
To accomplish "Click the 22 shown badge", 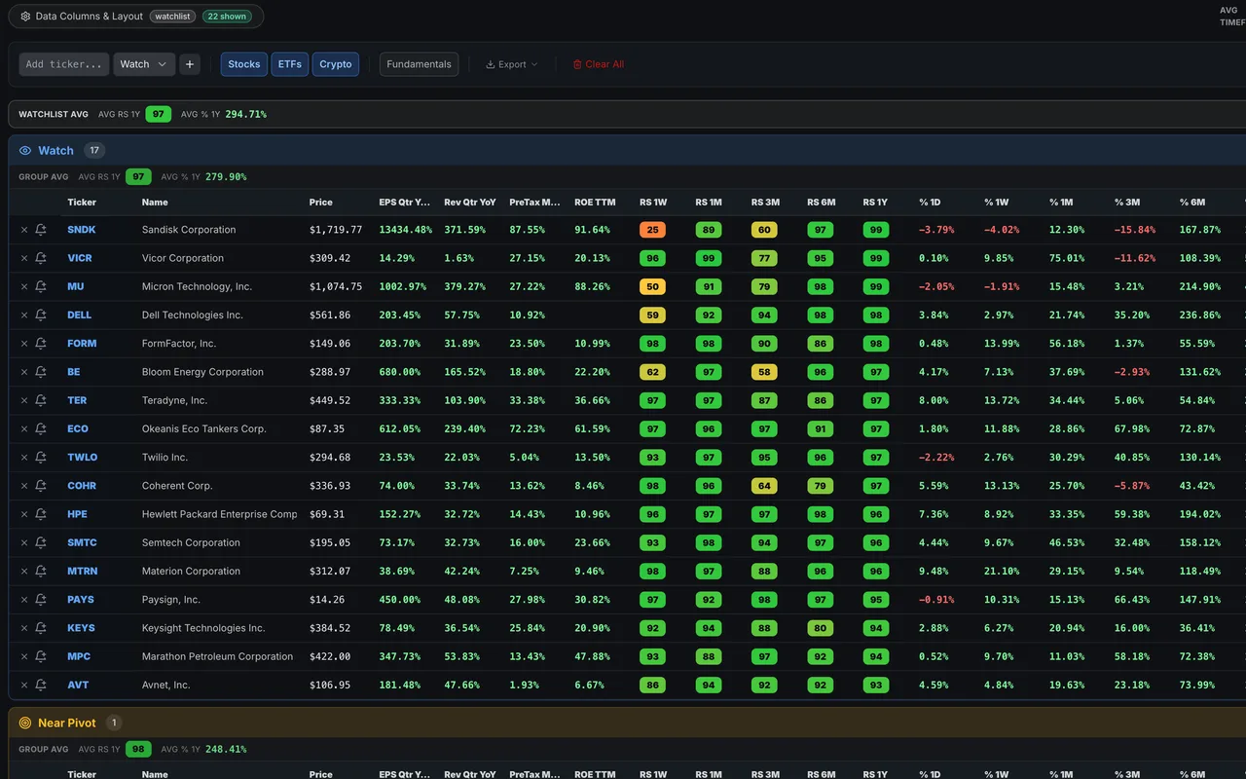I will pyautogui.click(x=227, y=17).
